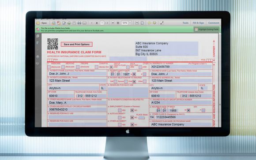Viewport: 256px width, 160px height.
Task: Click the Highlight Existing Fields button
Action: pyautogui.click(x=207, y=30)
